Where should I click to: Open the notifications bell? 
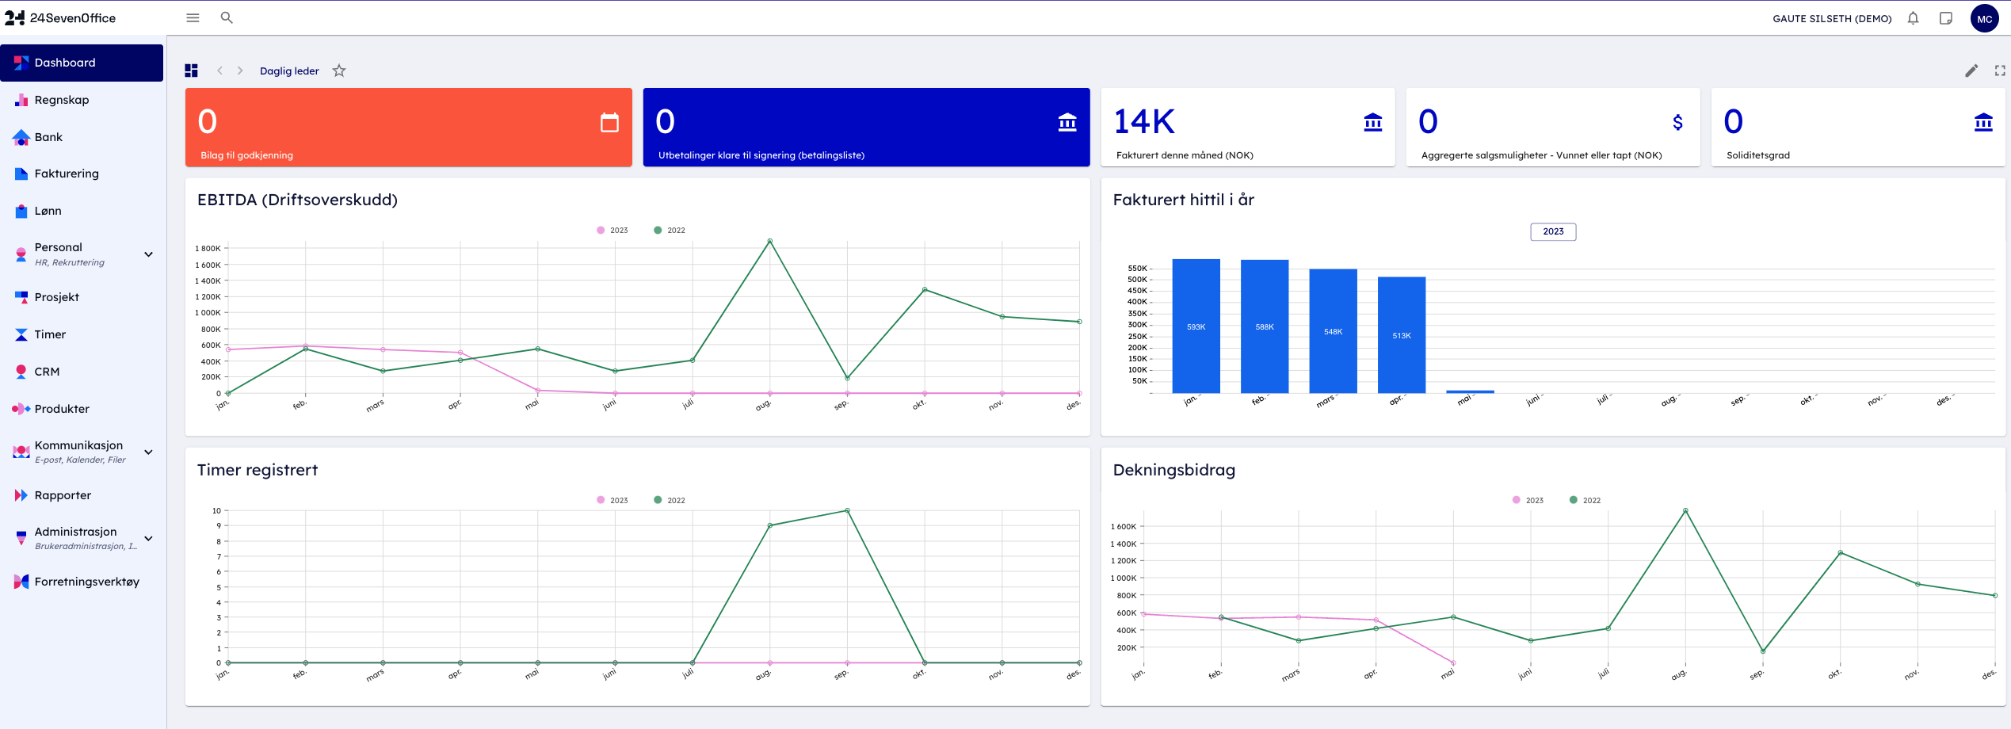click(x=1913, y=18)
